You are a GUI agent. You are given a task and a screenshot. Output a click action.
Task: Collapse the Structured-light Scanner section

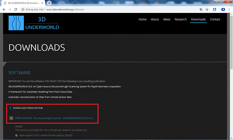11,118
